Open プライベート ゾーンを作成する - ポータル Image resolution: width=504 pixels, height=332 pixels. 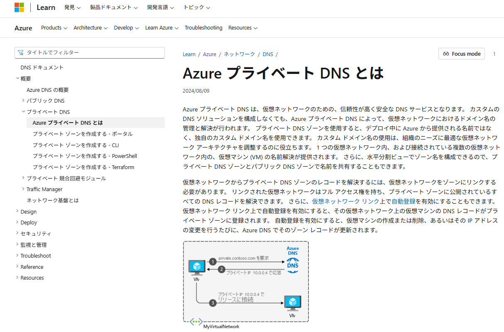point(83,134)
